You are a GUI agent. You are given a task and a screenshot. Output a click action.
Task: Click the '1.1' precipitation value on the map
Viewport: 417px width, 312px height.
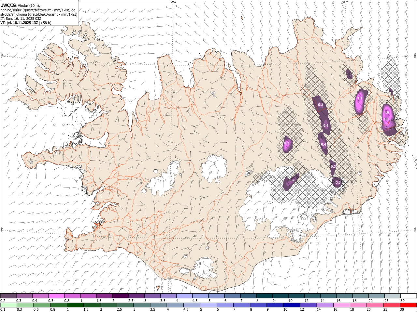[360, 98]
